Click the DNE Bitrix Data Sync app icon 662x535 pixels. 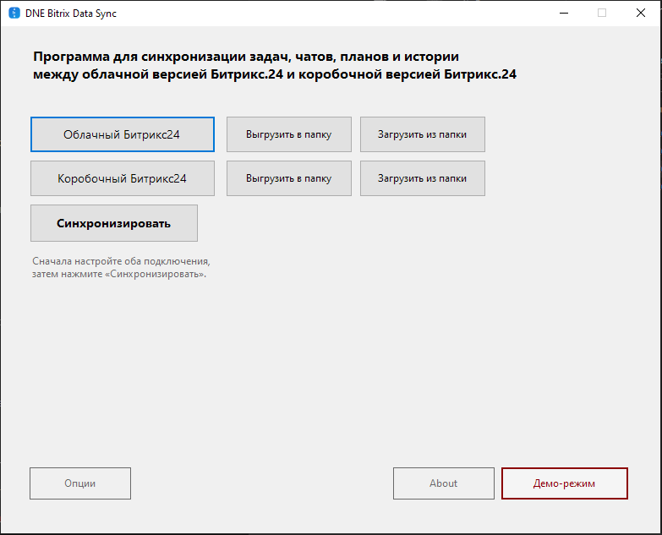point(14,13)
